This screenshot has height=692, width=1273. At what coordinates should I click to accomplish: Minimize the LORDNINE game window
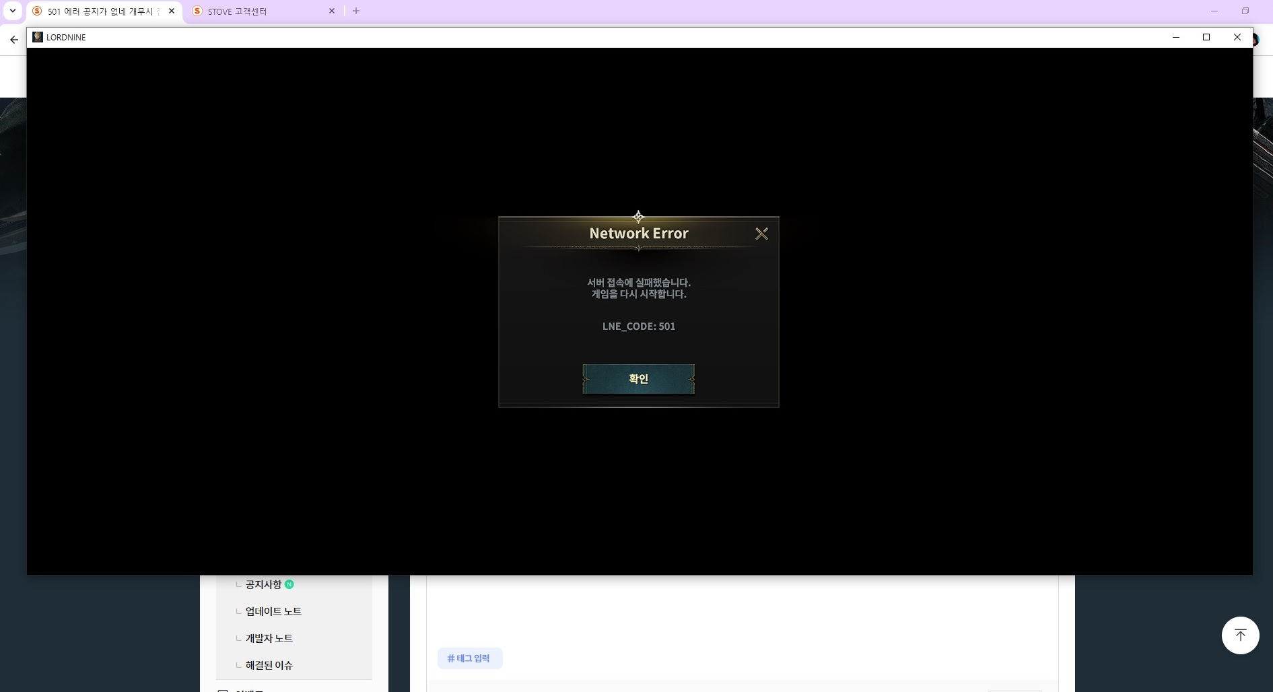click(x=1176, y=37)
